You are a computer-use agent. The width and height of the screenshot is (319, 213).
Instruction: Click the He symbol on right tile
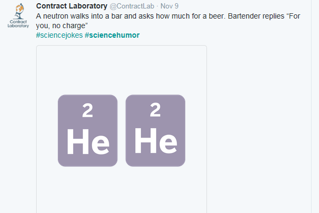[x=156, y=141]
